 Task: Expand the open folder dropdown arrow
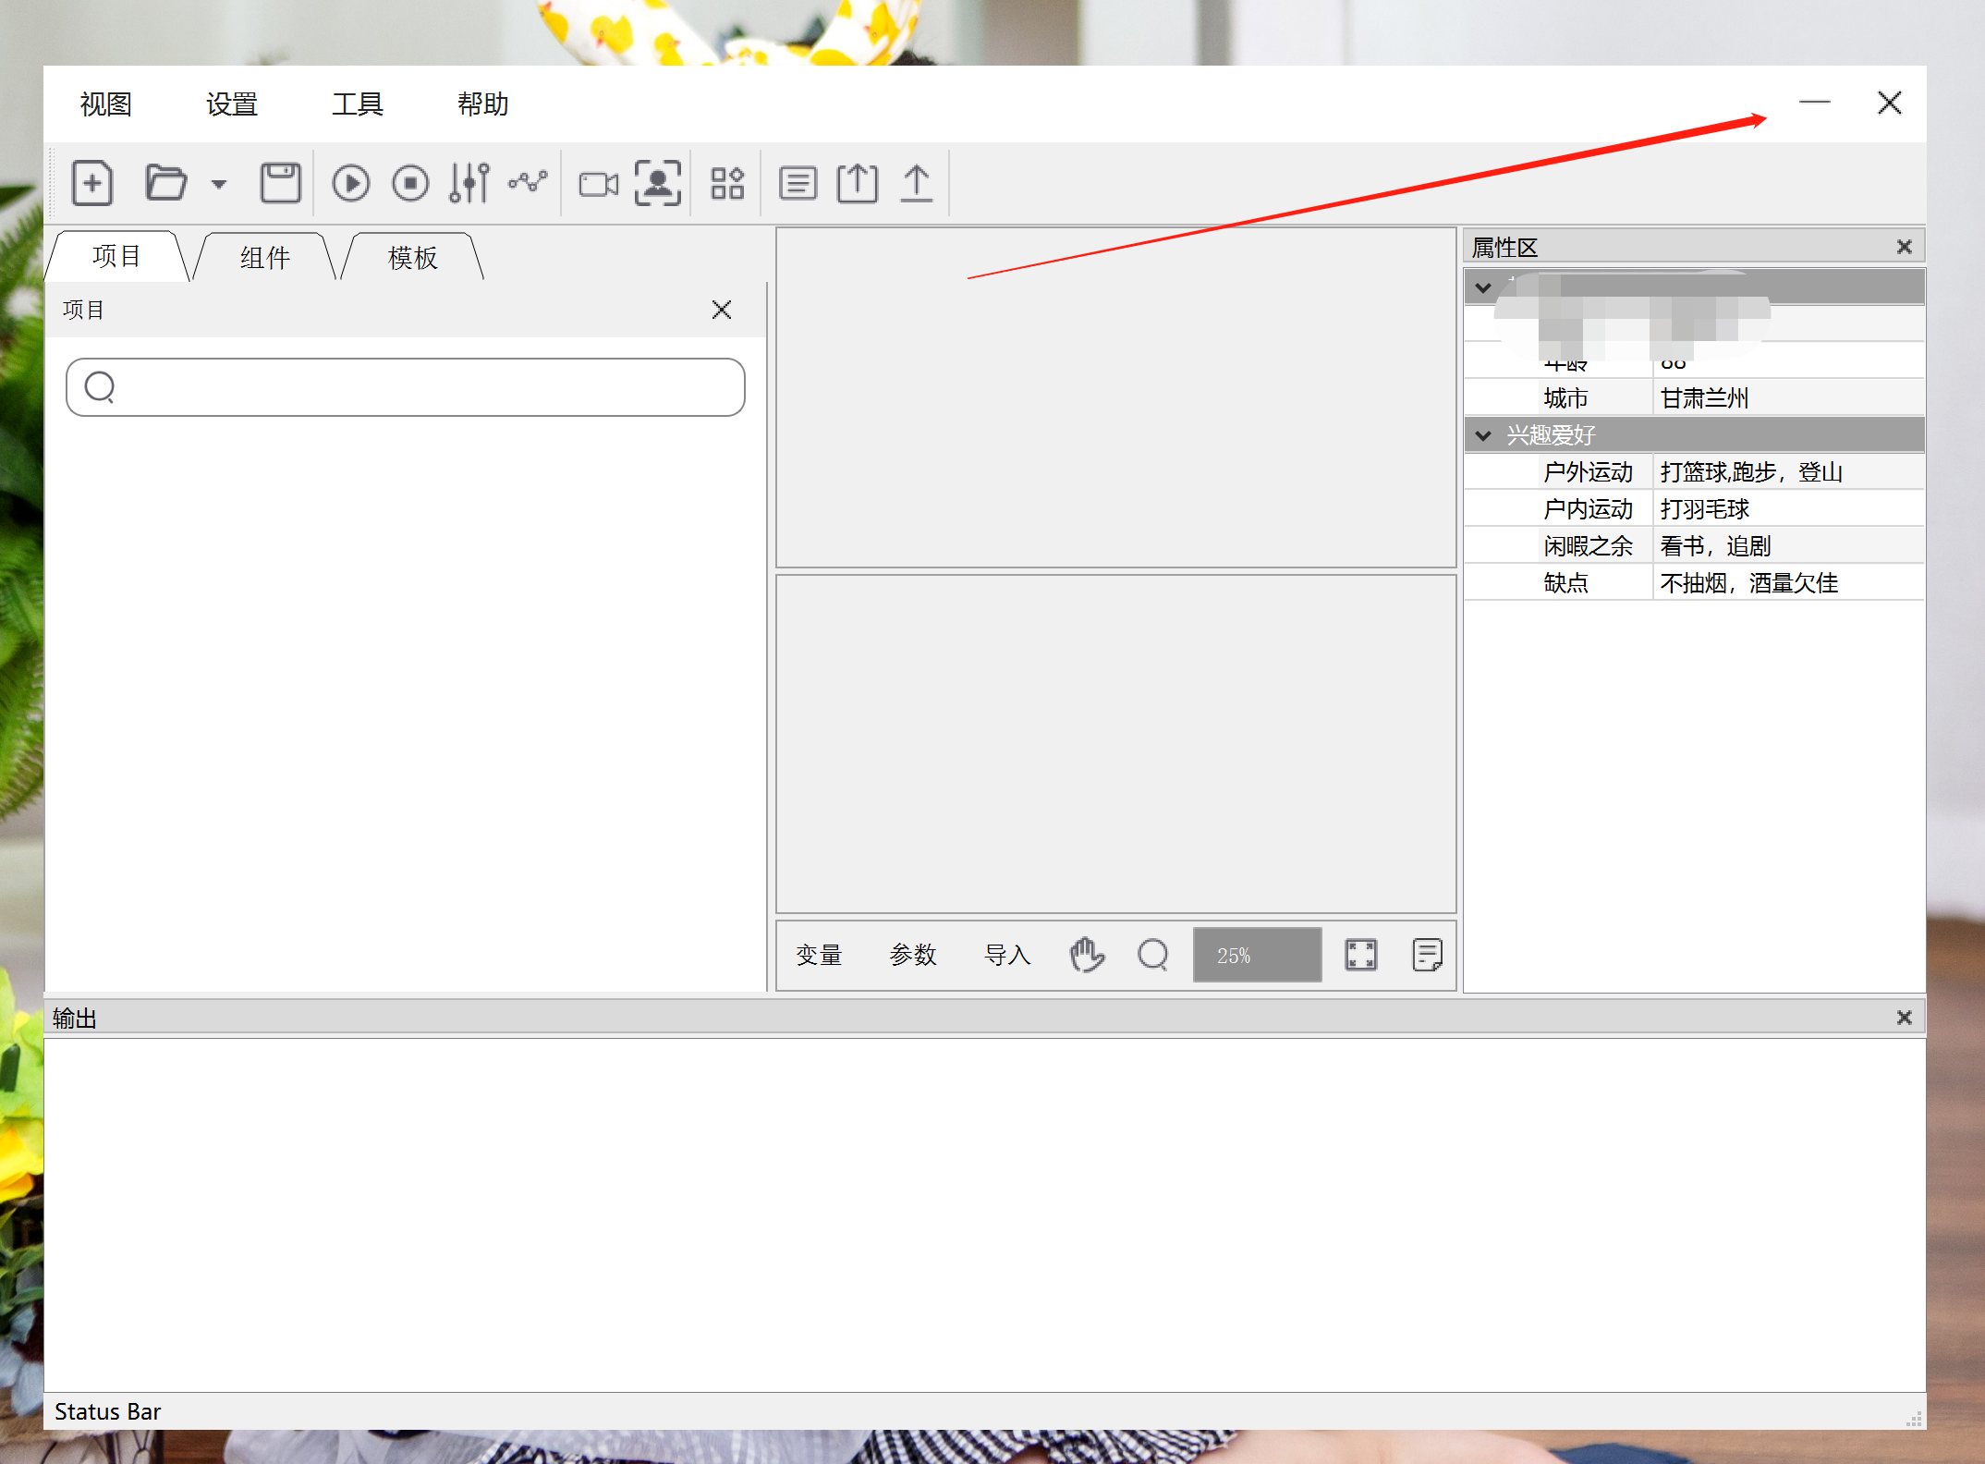coord(219,184)
